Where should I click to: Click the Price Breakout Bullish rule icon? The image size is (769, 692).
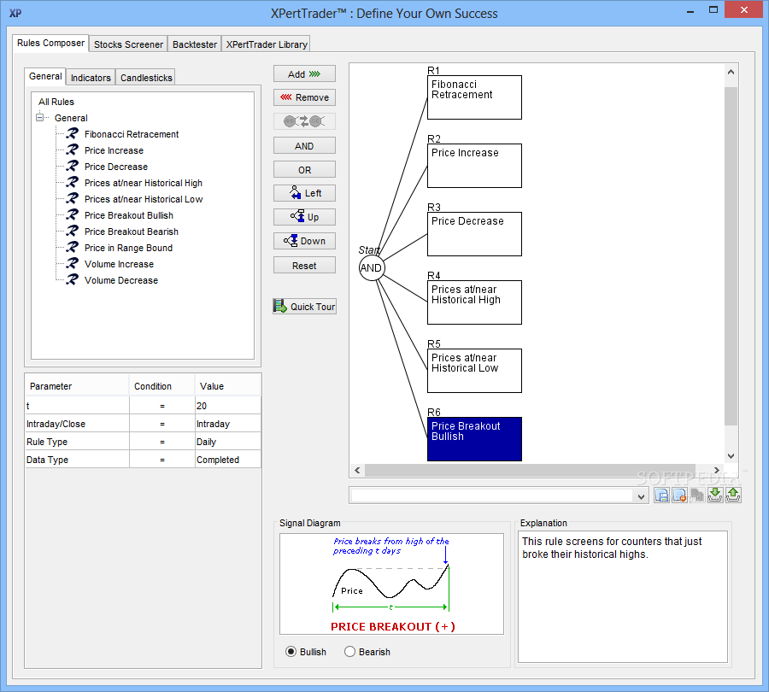[73, 214]
